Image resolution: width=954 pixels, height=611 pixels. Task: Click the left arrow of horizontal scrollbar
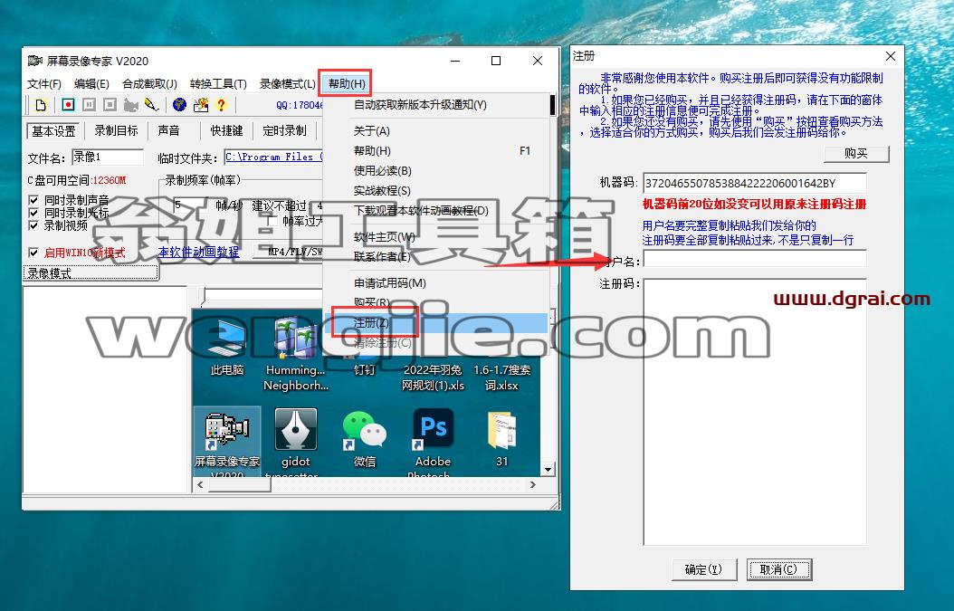point(200,485)
